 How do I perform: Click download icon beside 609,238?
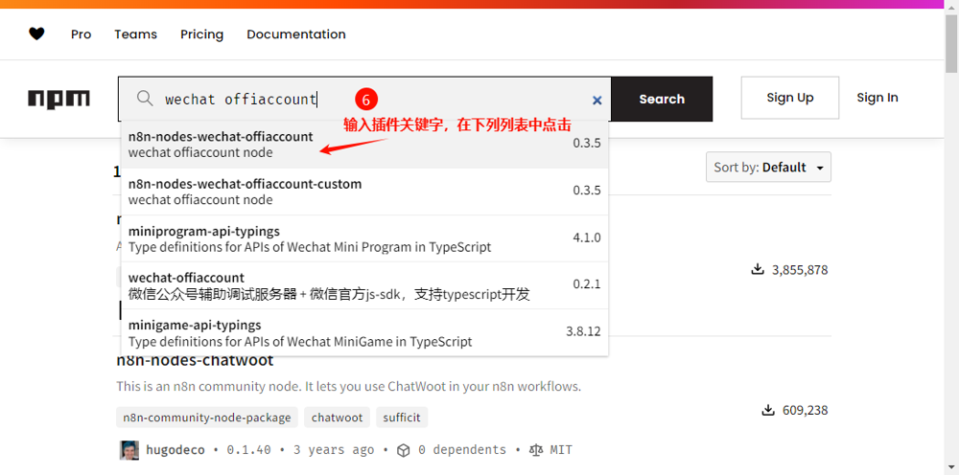tap(767, 410)
